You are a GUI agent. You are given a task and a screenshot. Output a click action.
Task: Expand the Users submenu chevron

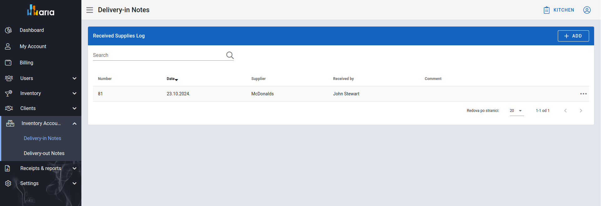[74, 78]
